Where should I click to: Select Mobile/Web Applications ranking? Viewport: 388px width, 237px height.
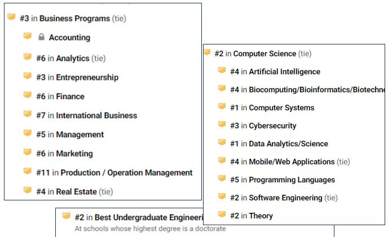pyautogui.click(x=290, y=162)
